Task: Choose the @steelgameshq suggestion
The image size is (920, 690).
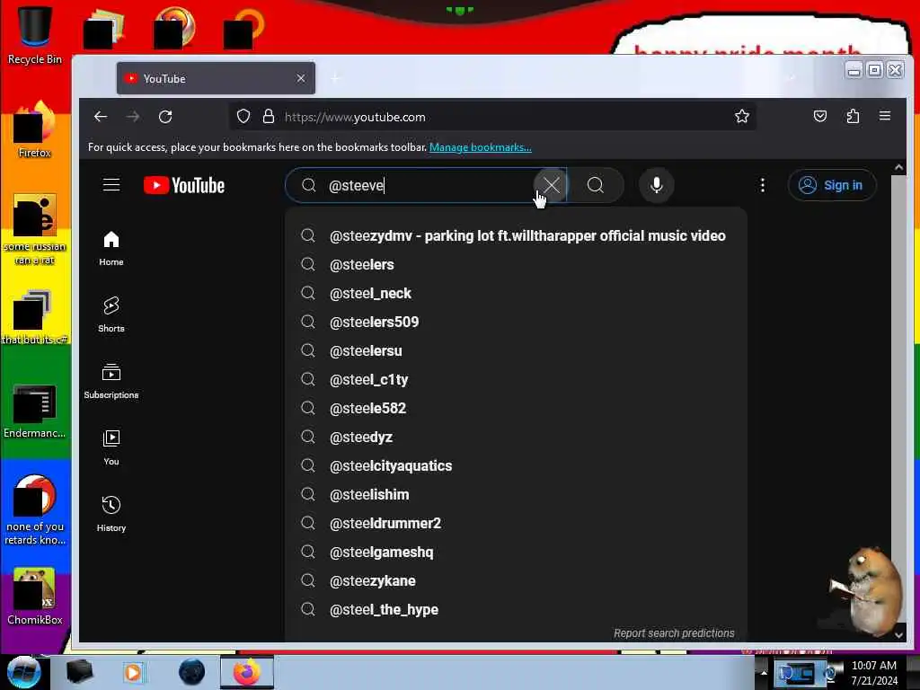Action: [x=516, y=553]
